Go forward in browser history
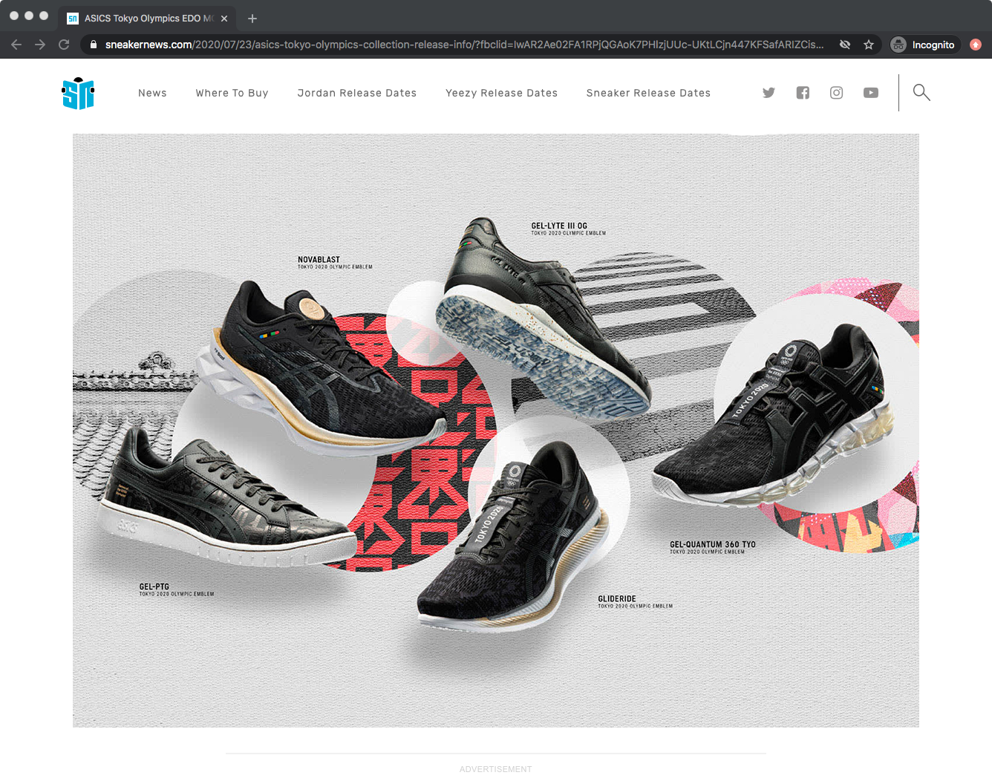The height and width of the screenshot is (781, 992). click(40, 45)
